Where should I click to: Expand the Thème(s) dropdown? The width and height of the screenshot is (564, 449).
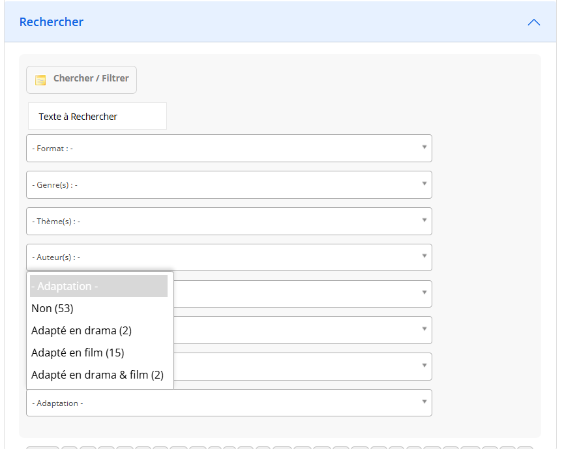(228, 222)
